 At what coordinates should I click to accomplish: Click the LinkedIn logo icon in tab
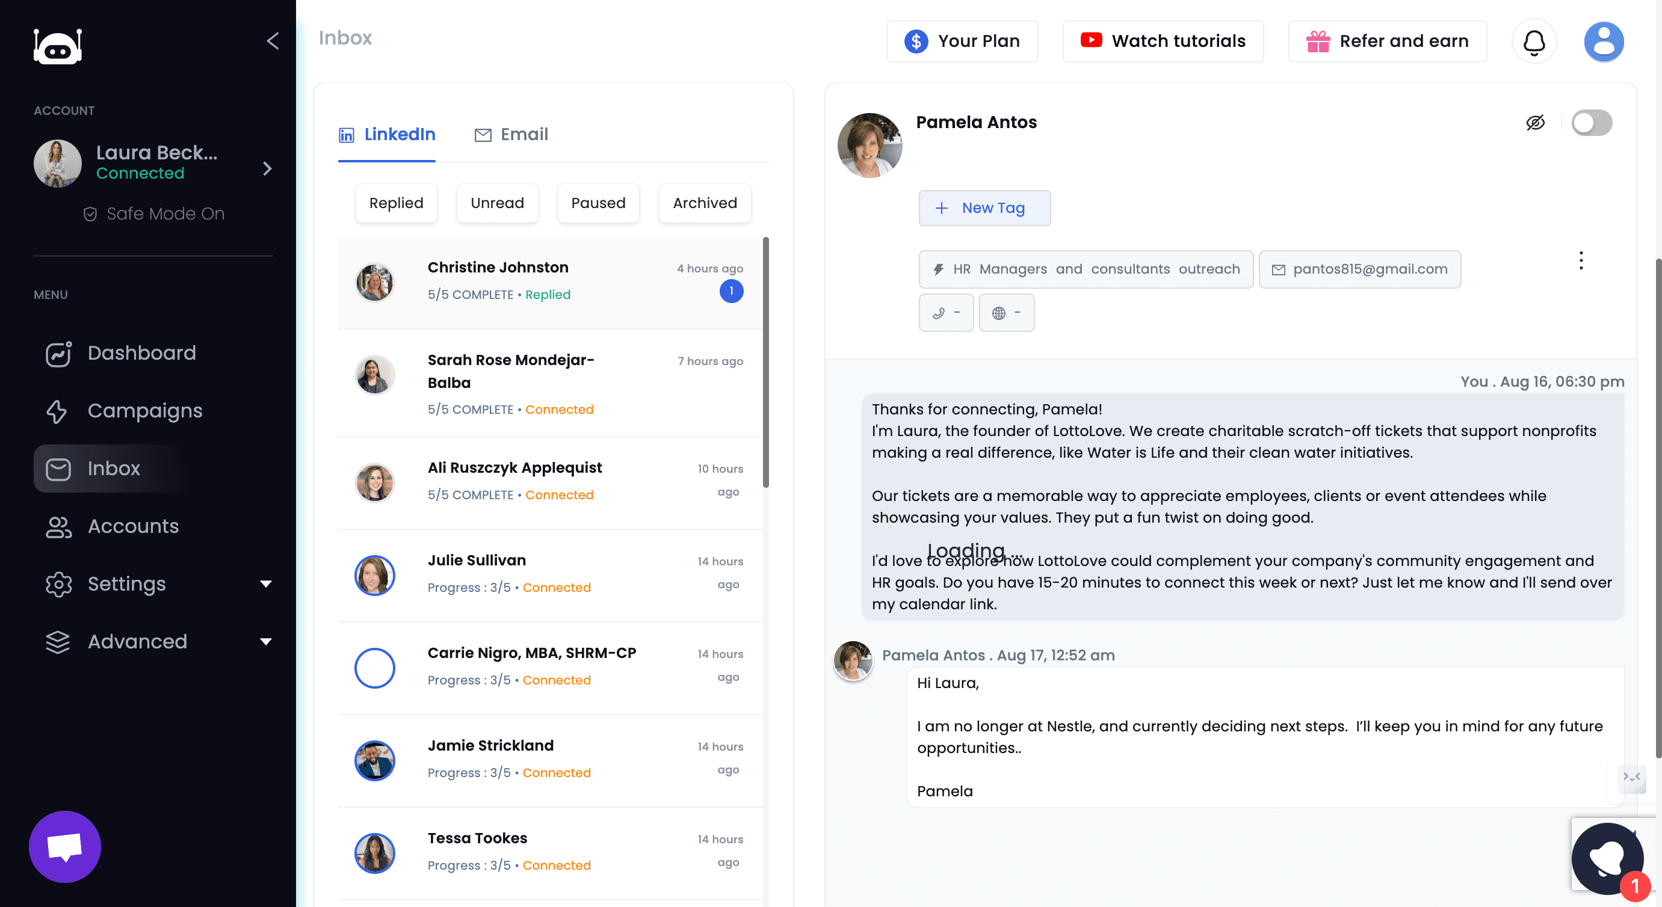[347, 135]
